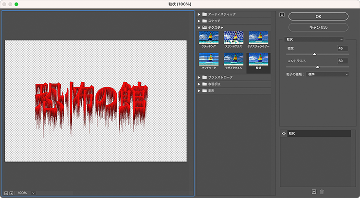Click the delete effect layer trash icon
360x198 pixels.
point(321,192)
